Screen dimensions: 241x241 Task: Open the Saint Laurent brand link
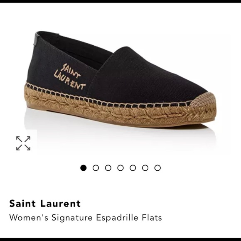[45, 204]
